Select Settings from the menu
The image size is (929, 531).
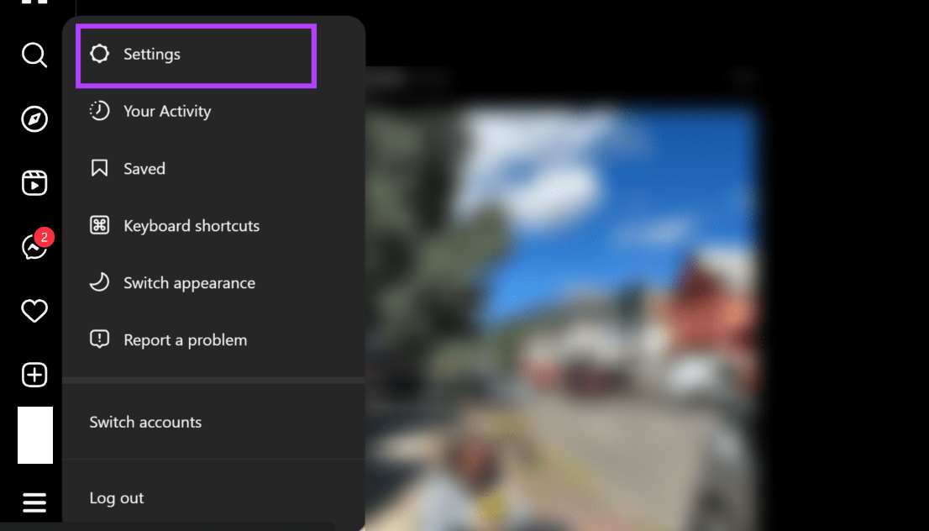coord(196,55)
